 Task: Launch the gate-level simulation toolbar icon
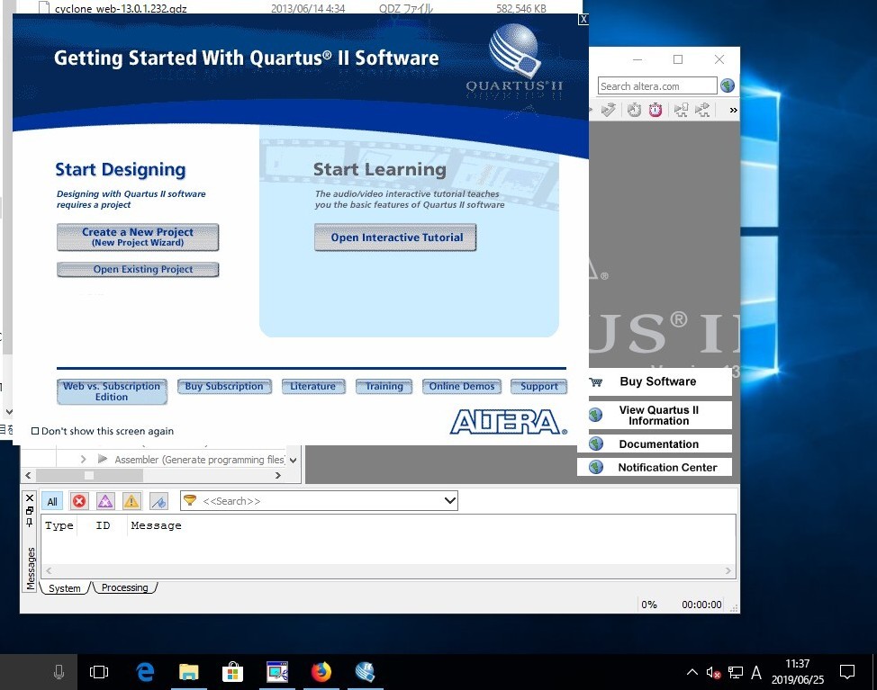pyautogui.click(x=702, y=110)
